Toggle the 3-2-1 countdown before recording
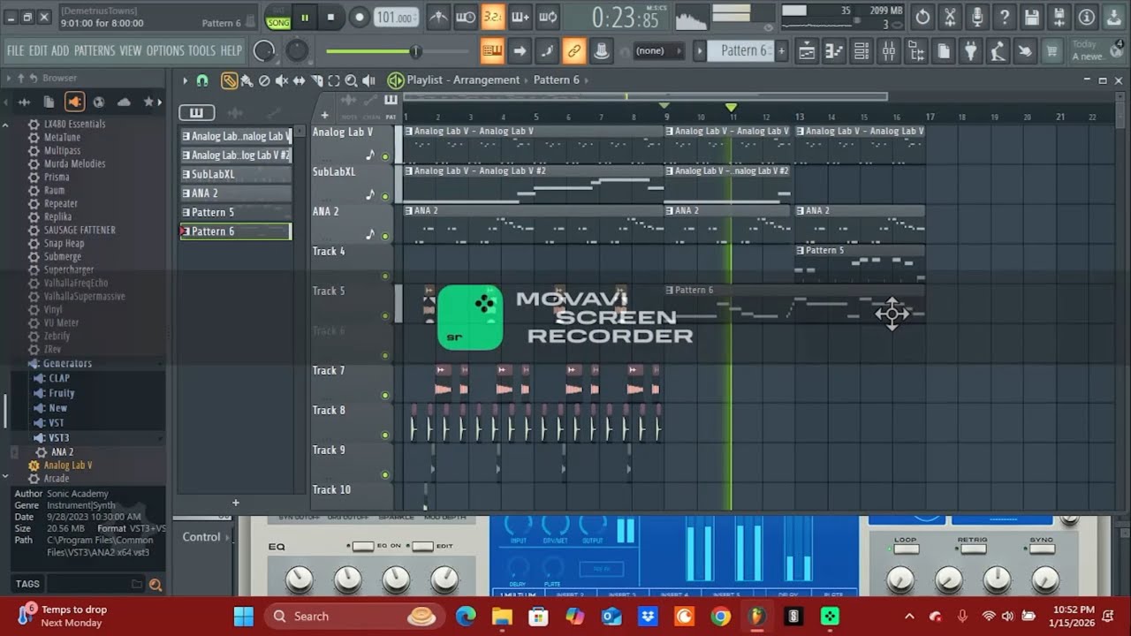 coord(493,17)
